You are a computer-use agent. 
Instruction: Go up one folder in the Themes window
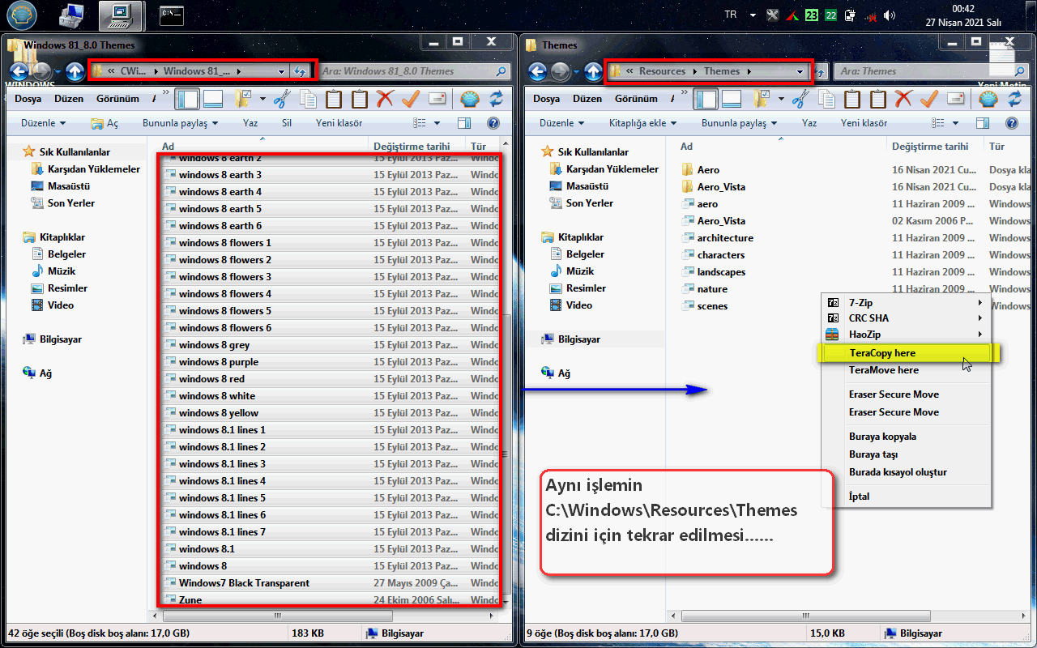pos(594,71)
